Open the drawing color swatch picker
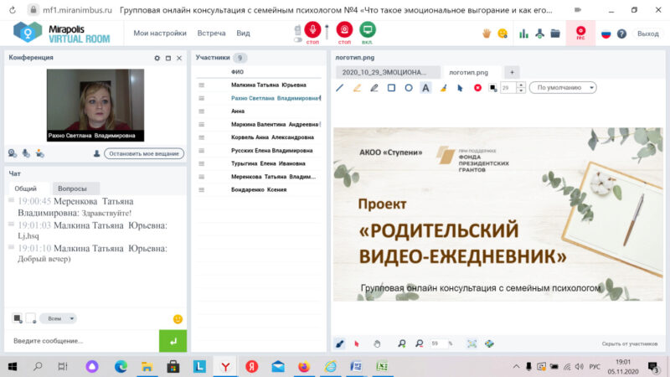670x377 pixels. click(x=493, y=88)
